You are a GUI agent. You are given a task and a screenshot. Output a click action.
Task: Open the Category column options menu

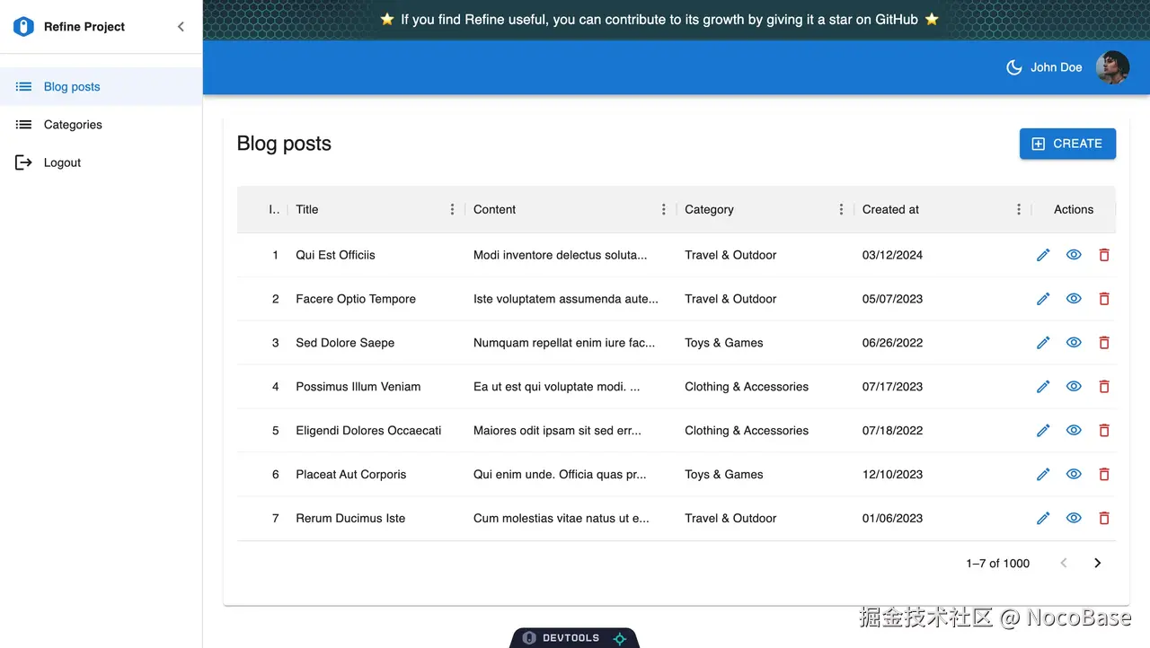841,209
